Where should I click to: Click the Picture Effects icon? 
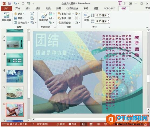51,18
